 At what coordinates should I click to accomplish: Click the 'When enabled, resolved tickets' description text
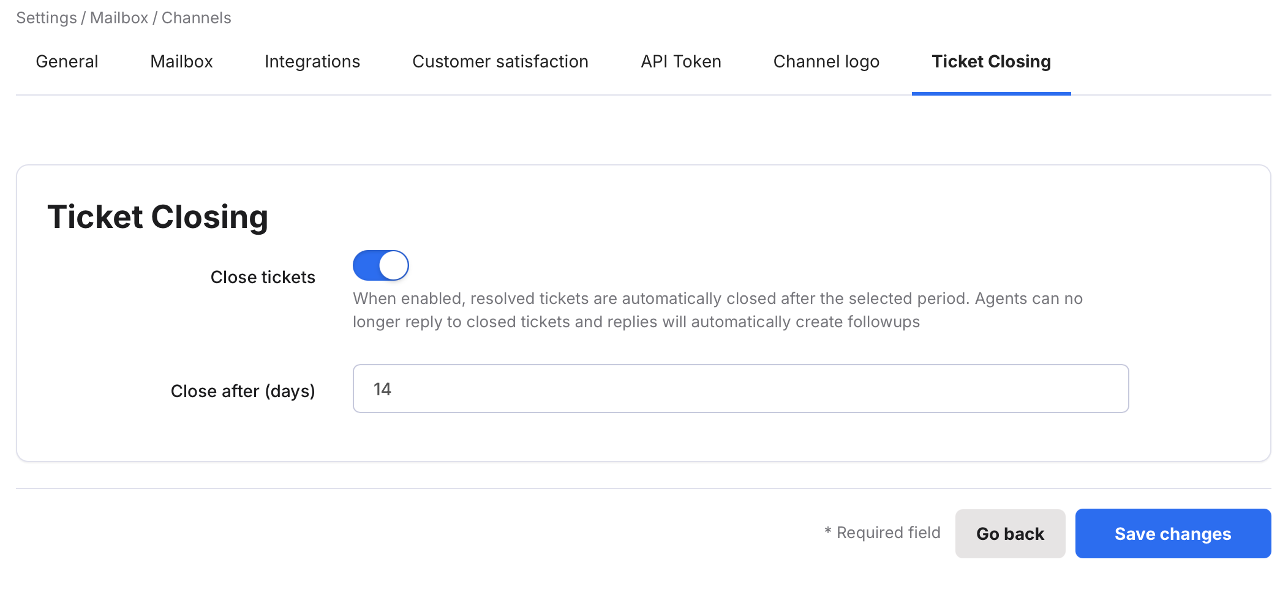pyautogui.click(x=718, y=310)
